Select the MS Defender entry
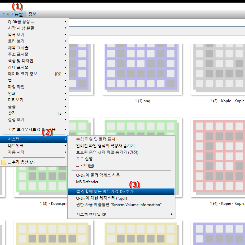245x245 pixels. (x=121, y=182)
